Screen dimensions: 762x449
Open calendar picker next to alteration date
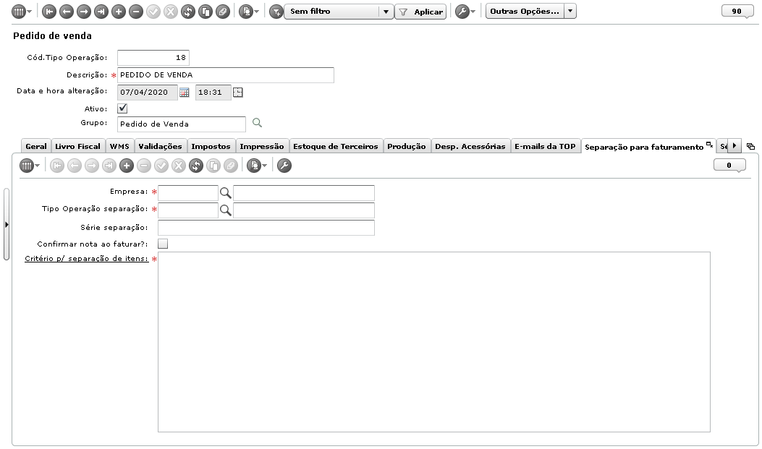[185, 93]
